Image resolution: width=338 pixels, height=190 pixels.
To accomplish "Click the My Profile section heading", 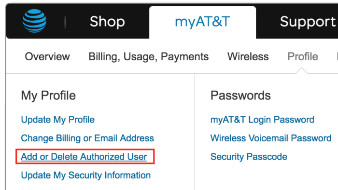I will point(48,95).
